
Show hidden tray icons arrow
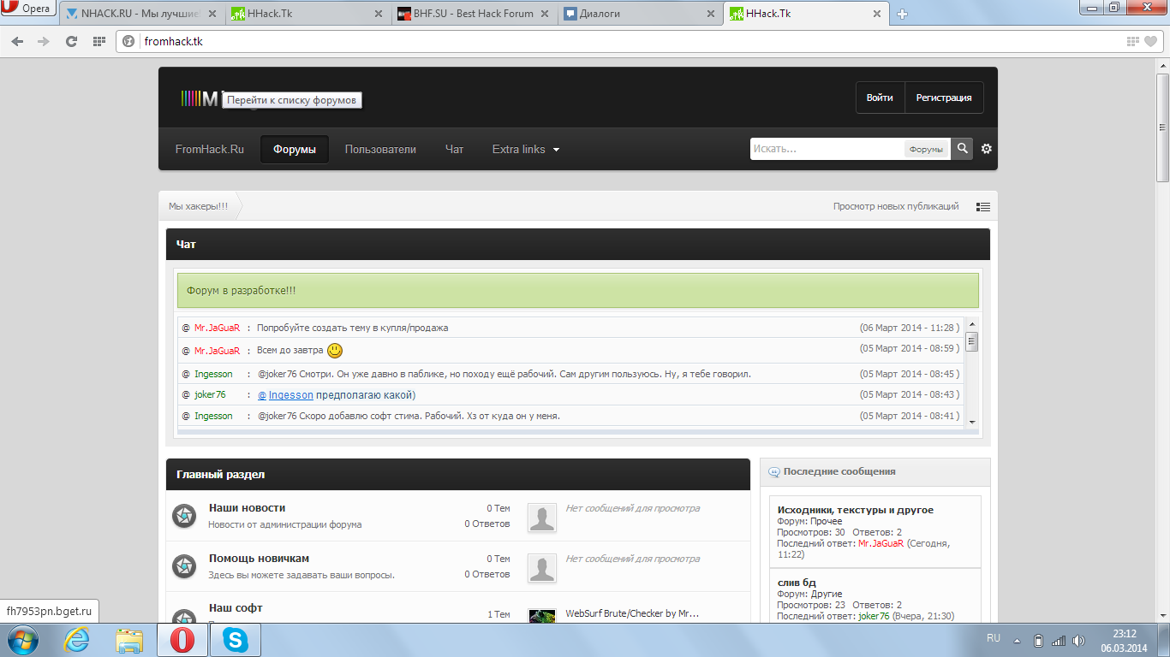[x=1018, y=640]
